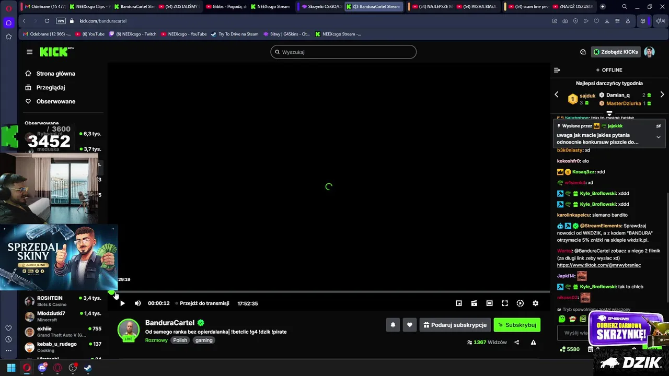This screenshot has width=669, height=376.
Task: Open the TikTok link in chat
Action: (599, 265)
